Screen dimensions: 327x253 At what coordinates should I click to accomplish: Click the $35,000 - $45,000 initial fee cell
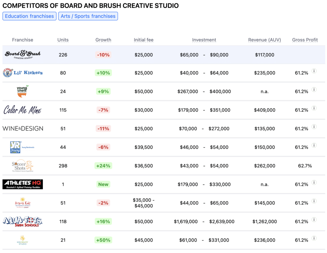(143, 203)
